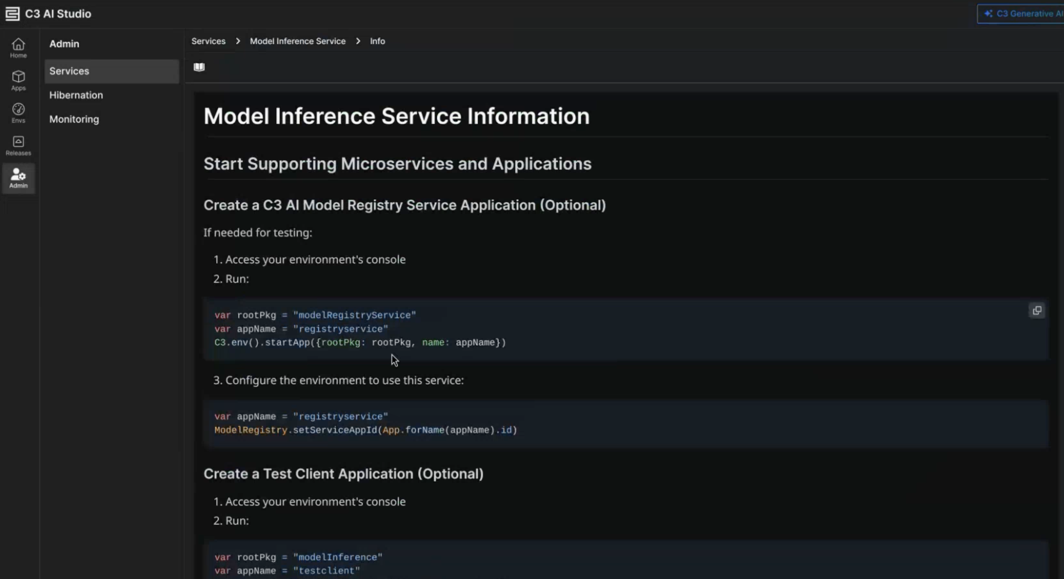Copy the modelRegistryService code block
This screenshot has height=579, width=1064.
coord(1036,311)
